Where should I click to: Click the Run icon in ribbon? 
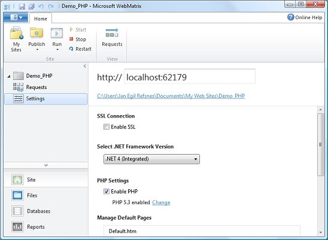pos(57,33)
